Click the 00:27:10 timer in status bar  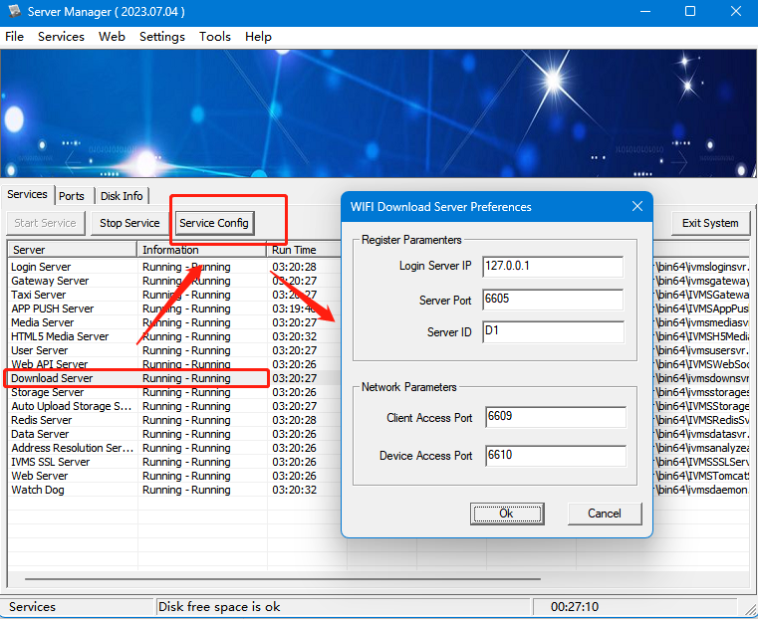pyautogui.click(x=575, y=607)
